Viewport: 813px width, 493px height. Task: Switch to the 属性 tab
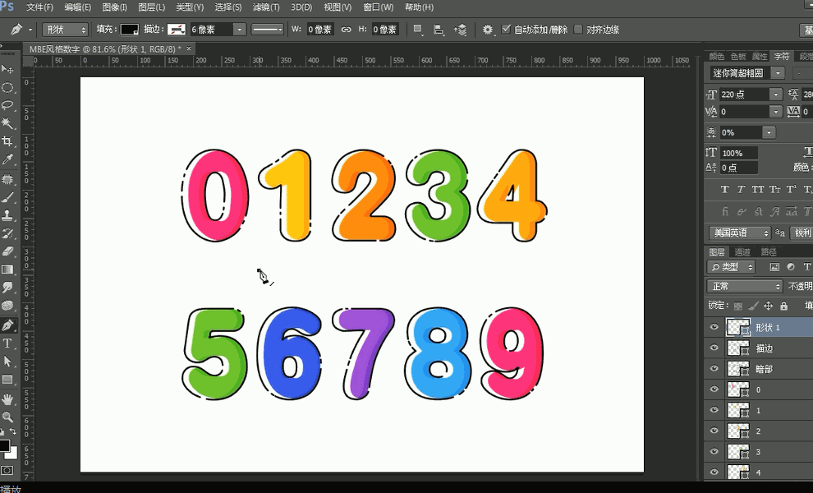[760, 57]
